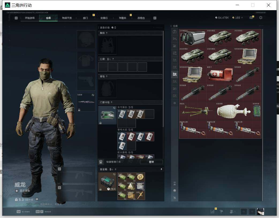Click the help icon beside 门禁卡包
This screenshot has height=218, width=279.
pyautogui.click(x=112, y=102)
